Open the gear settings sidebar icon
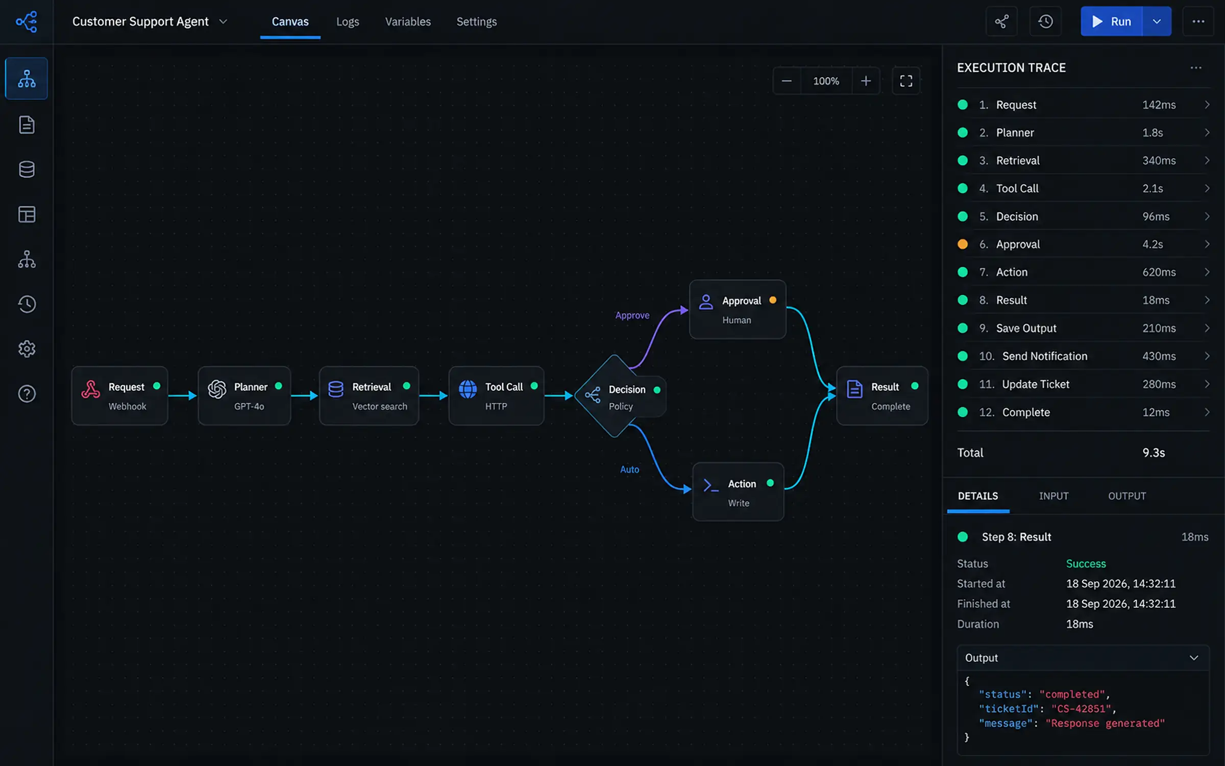Image resolution: width=1225 pixels, height=766 pixels. coord(27,349)
